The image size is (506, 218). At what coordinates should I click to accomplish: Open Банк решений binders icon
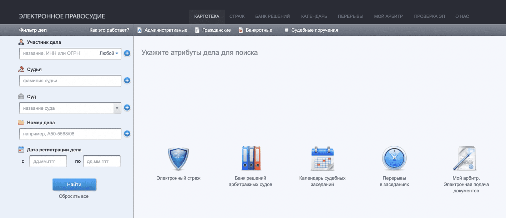point(251,159)
